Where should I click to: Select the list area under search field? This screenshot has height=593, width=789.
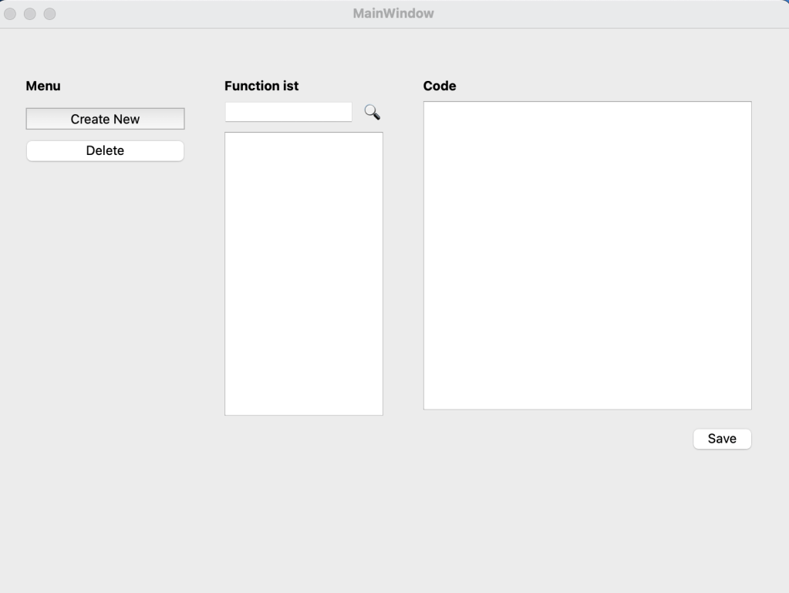tap(303, 274)
